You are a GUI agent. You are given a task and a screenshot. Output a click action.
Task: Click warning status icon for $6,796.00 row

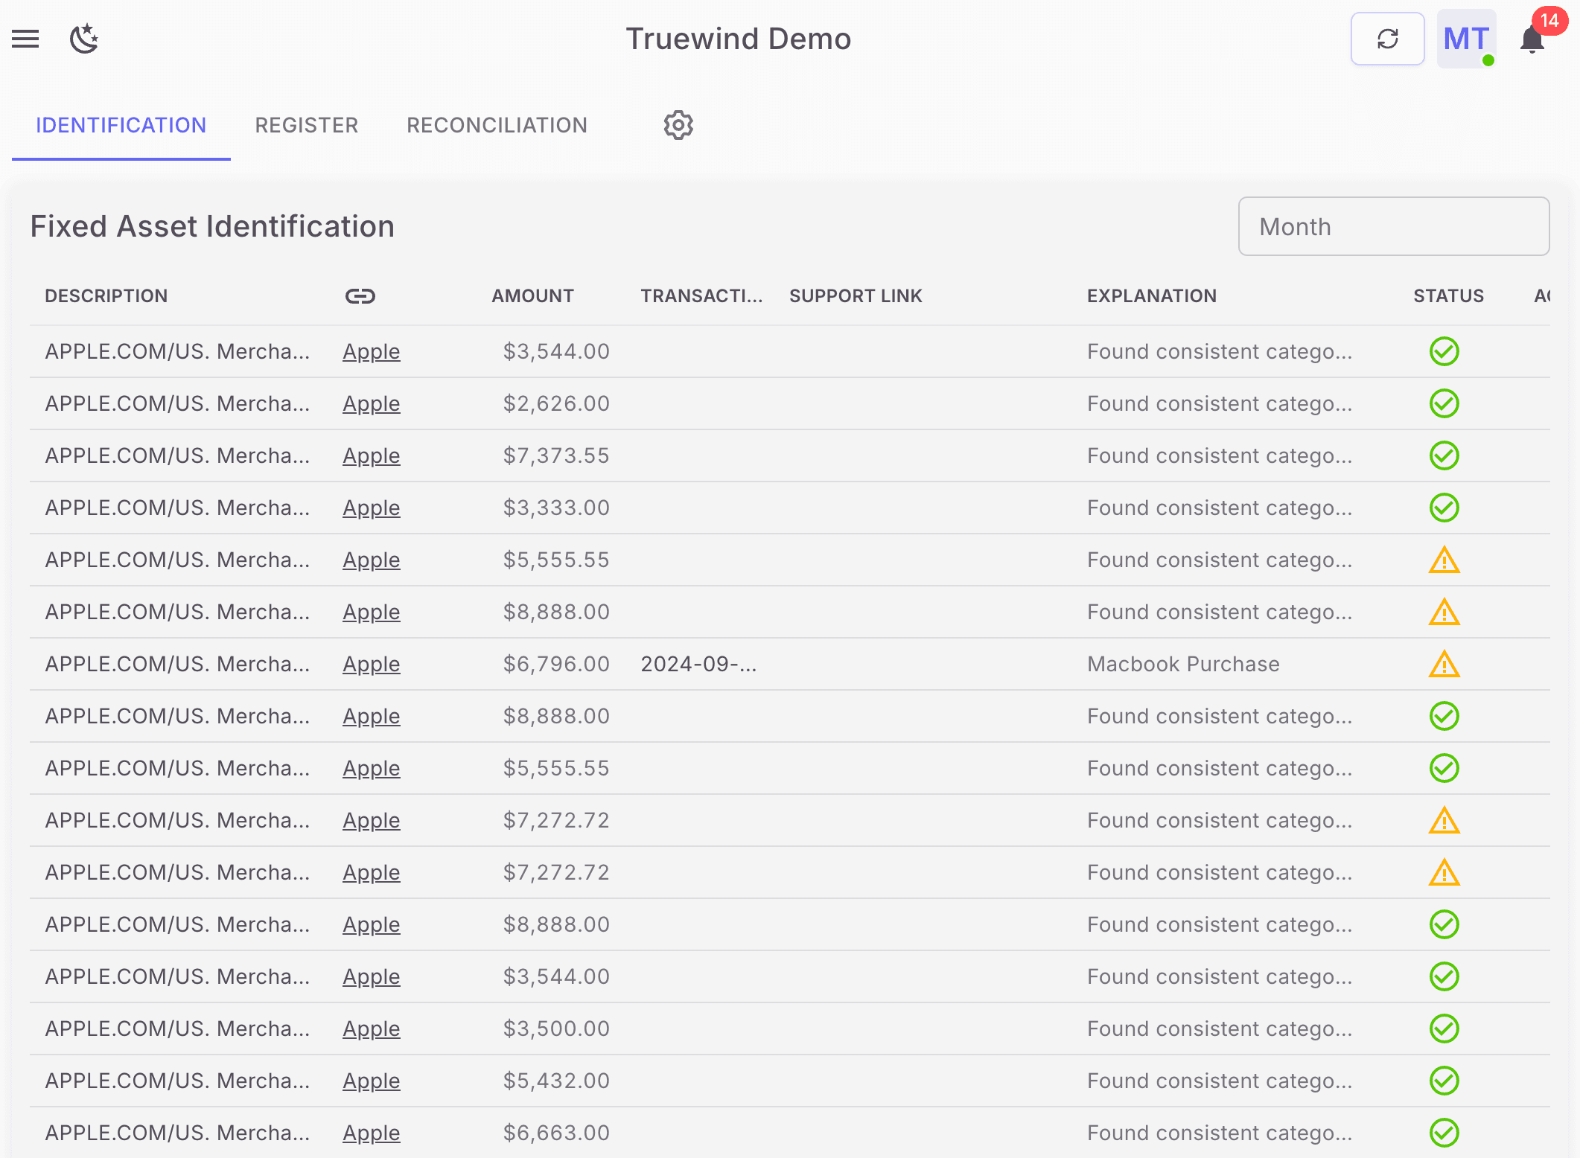coord(1444,664)
